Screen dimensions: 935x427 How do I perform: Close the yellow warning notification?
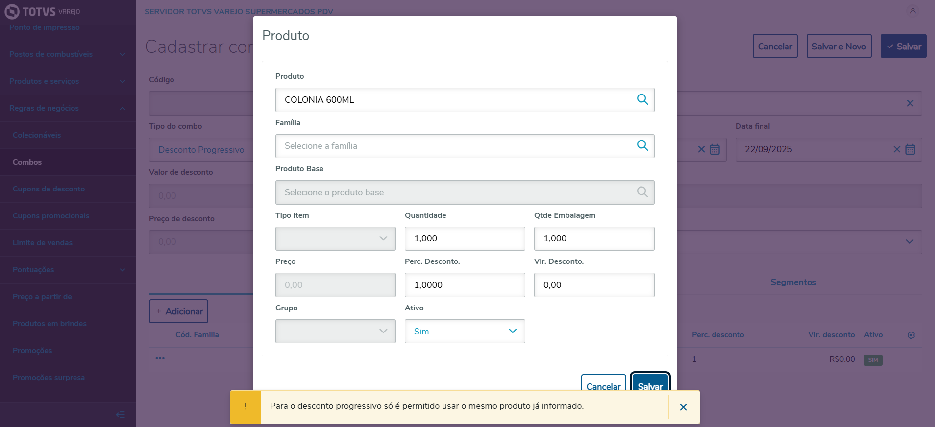683,407
